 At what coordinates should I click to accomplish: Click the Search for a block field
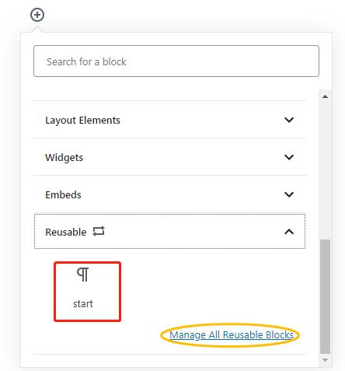(176, 61)
